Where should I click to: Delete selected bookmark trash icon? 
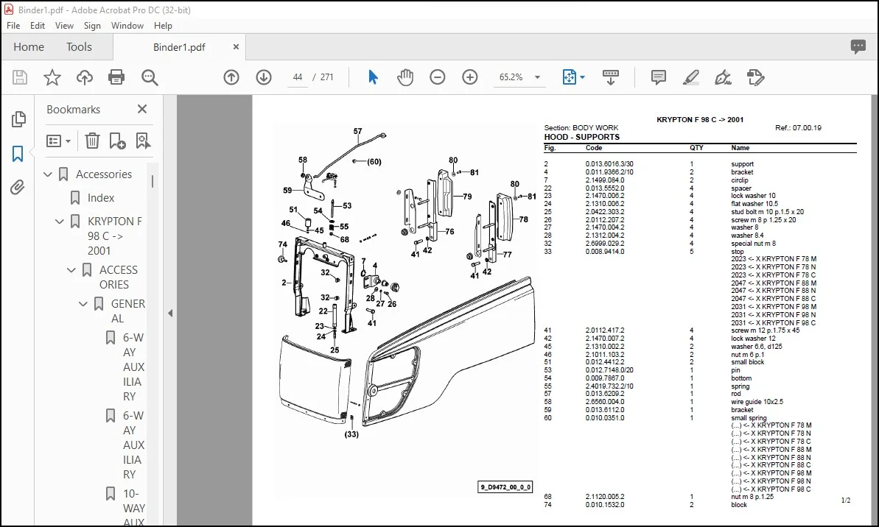(x=93, y=141)
